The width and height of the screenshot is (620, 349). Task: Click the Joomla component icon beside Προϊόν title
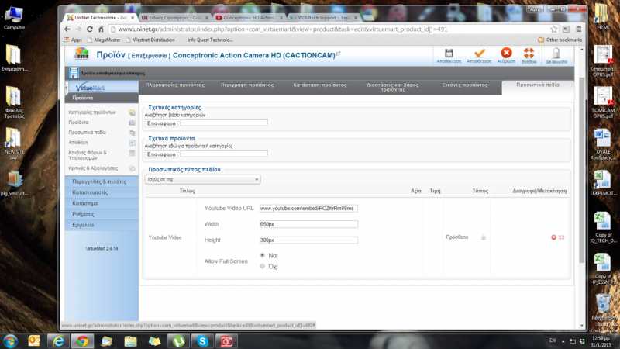pos(82,54)
